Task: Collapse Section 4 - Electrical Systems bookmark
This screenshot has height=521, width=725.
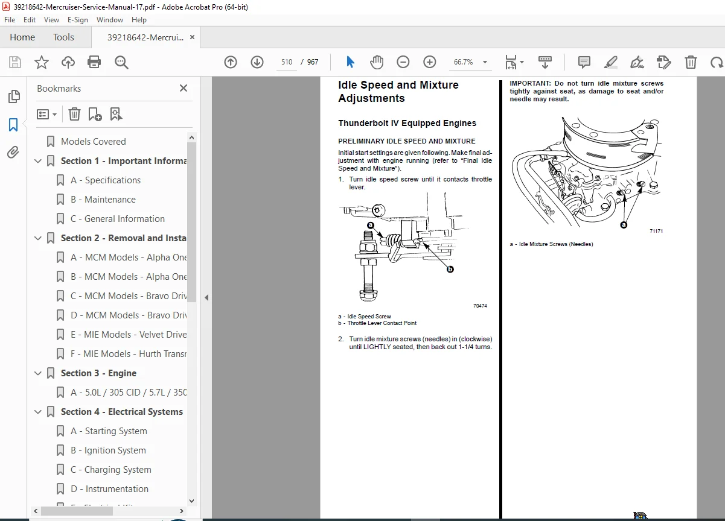Action: point(38,412)
